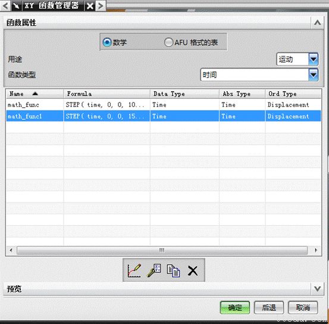Click the edit function wrench icon

click(x=154, y=270)
